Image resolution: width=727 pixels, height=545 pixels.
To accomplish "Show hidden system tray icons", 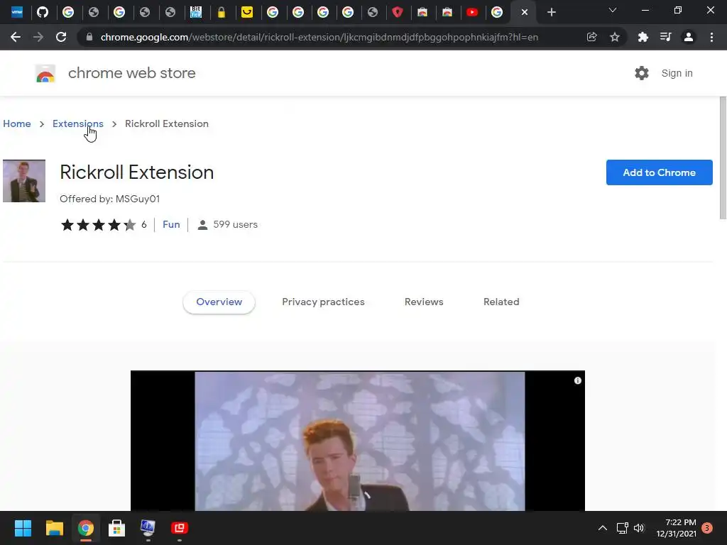I will [602, 528].
